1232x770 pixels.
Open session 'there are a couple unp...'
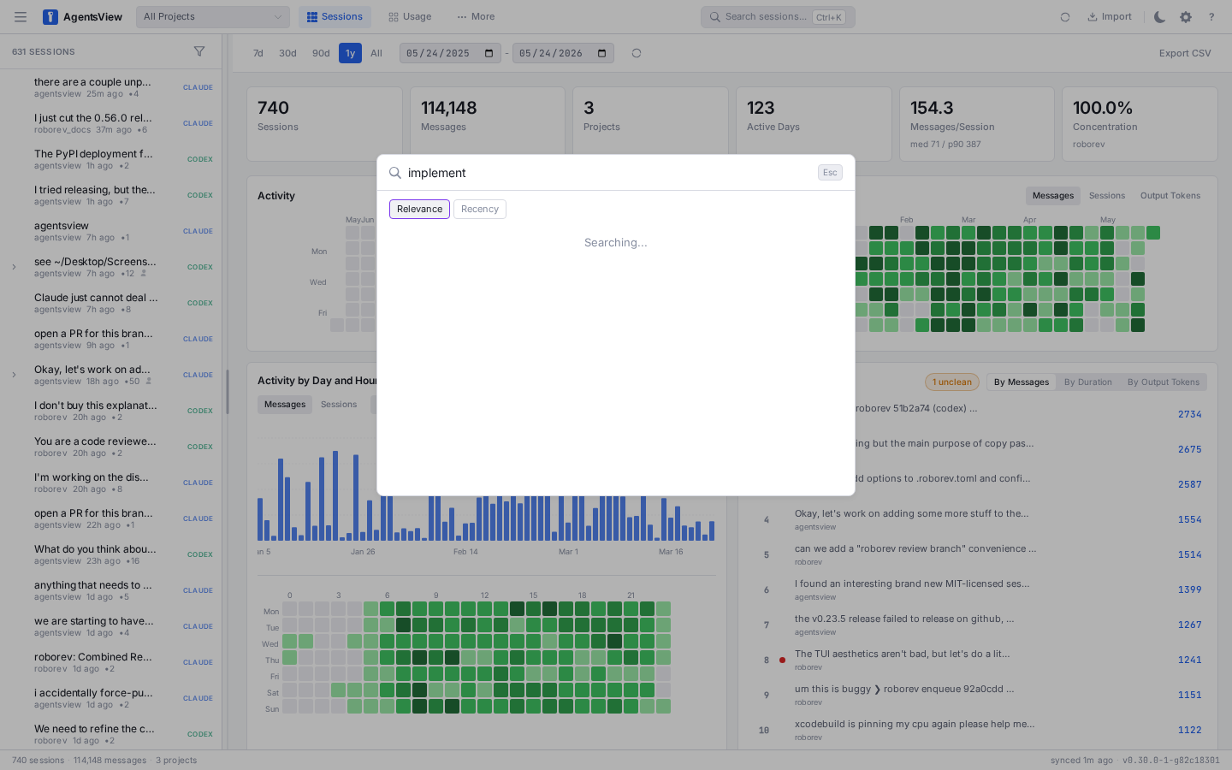pos(111,87)
